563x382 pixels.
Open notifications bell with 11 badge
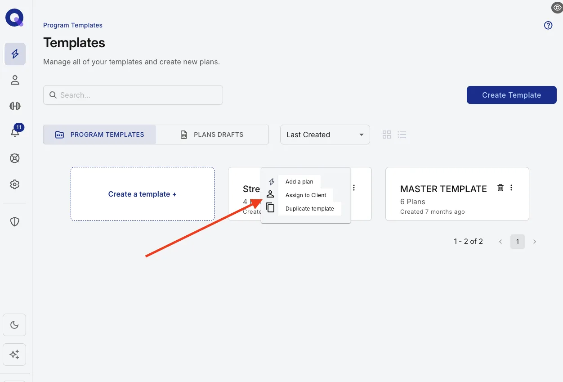coord(15,132)
